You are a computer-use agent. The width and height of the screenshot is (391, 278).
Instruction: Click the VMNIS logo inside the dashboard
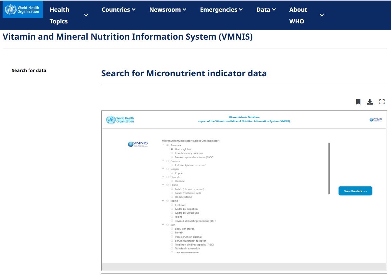(138, 144)
